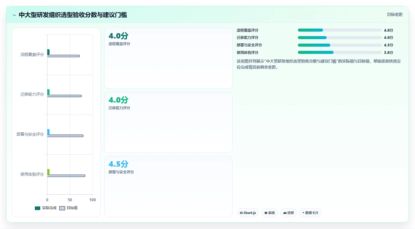Click the 使用体验评分 progress bar
Screen dimensions: 415x229
(x=340, y=52)
